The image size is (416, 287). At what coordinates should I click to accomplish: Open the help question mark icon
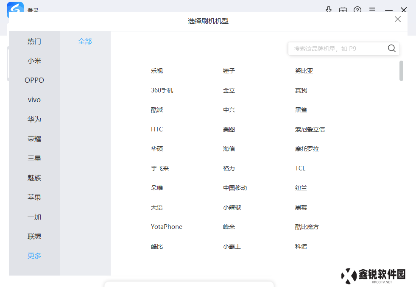click(x=357, y=10)
